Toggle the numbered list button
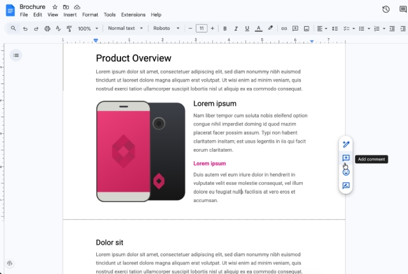This screenshot has width=408, height=274. [377, 29]
